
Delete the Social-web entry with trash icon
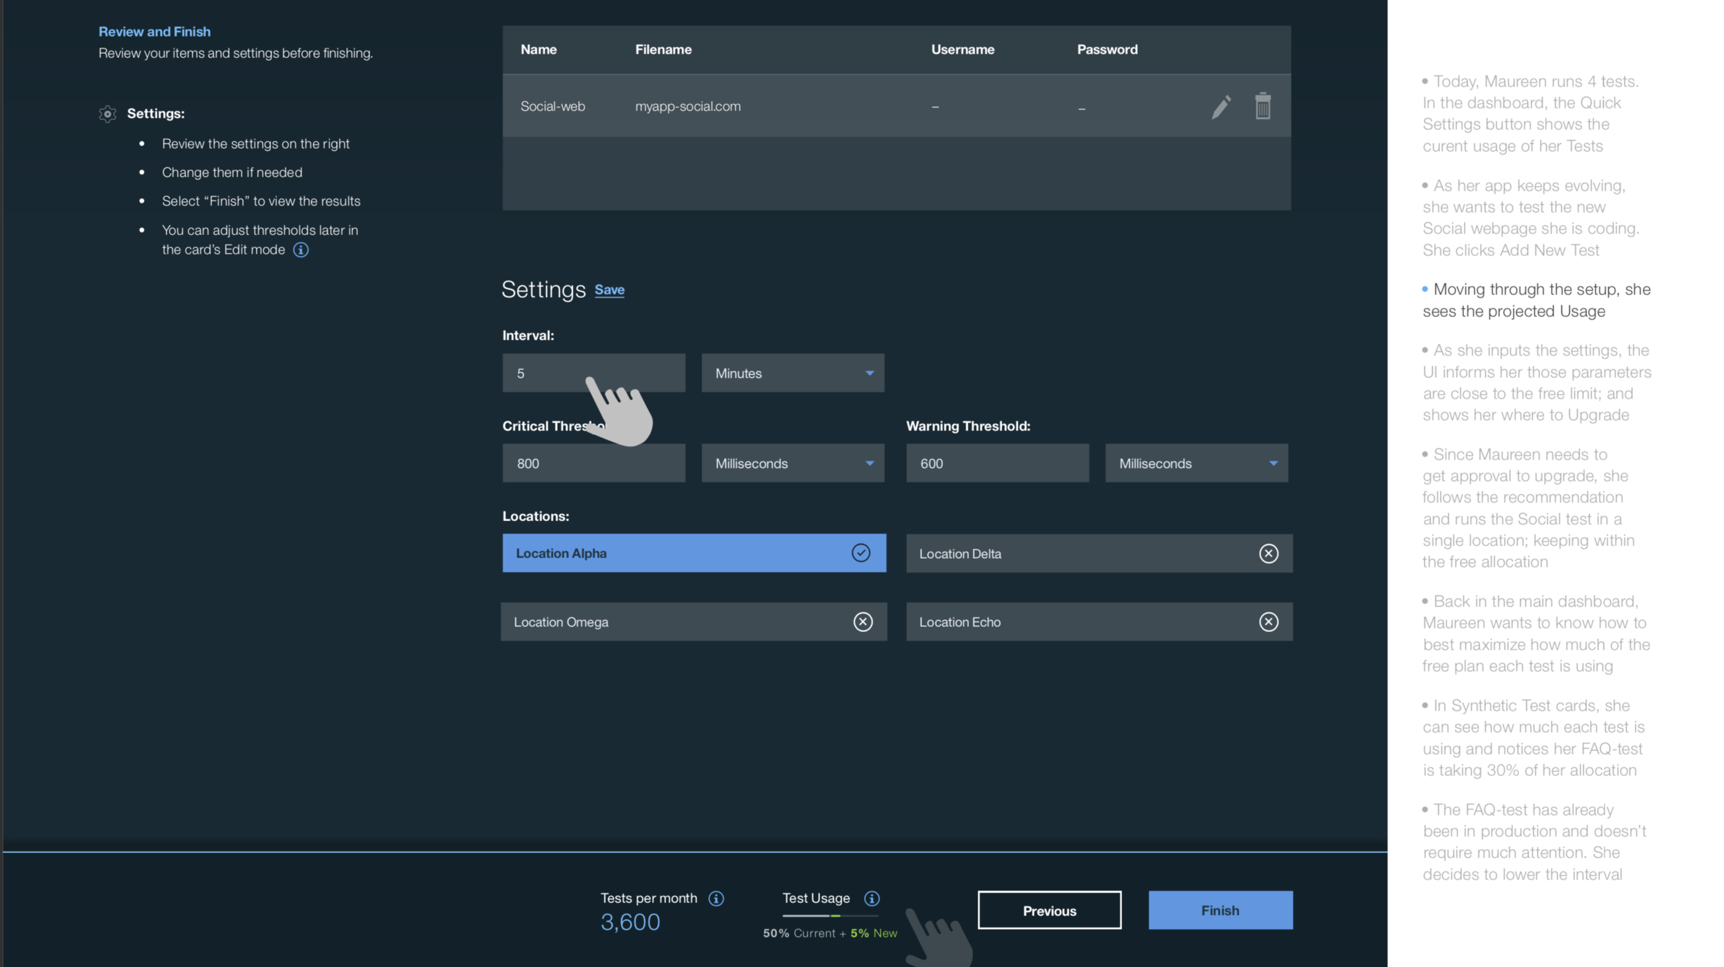pyautogui.click(x=1262, y=106)
